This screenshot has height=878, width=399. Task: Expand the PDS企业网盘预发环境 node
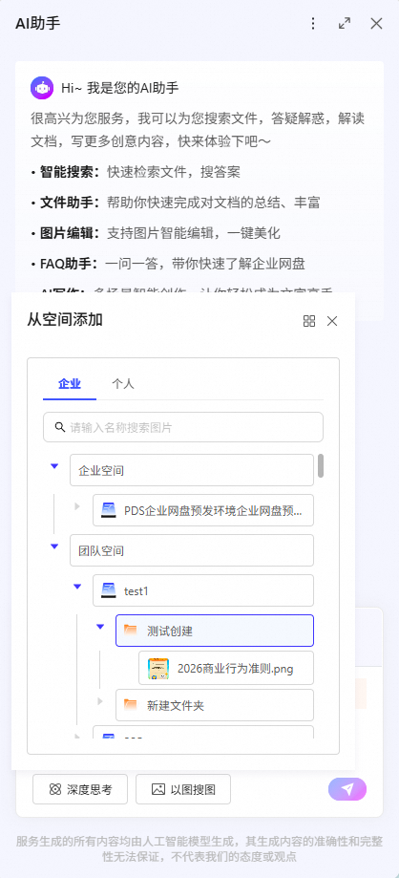click(x=77, y=506)
